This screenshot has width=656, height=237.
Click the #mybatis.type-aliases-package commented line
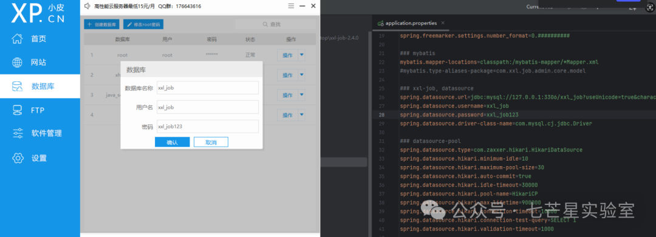pyautogui.click(x=493, y=71)
